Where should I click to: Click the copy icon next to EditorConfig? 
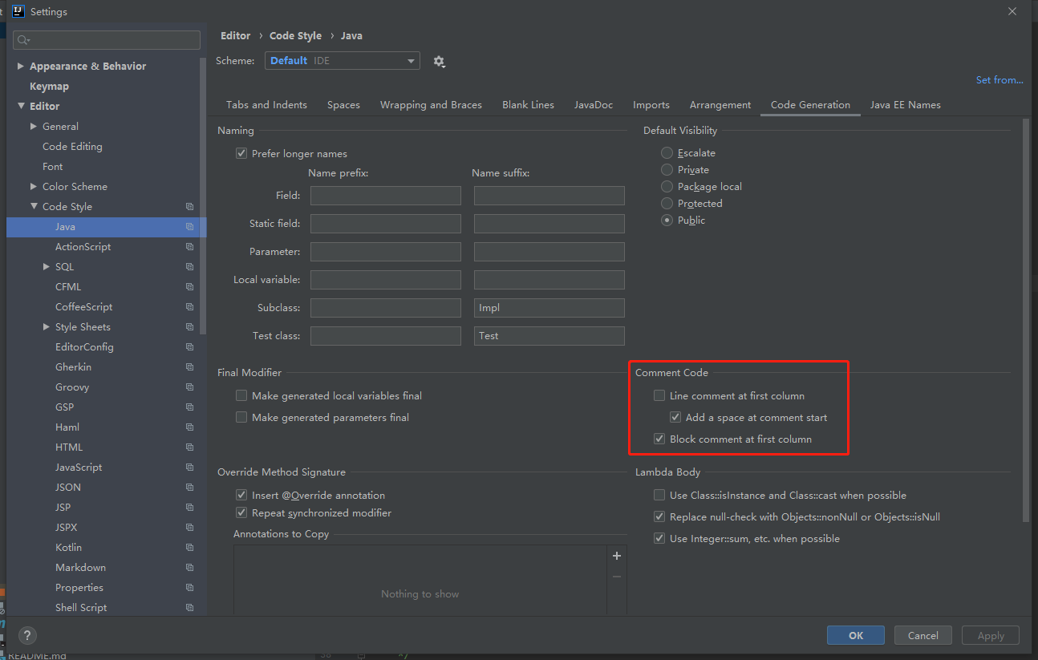pyautogui.click(x=189, y=347)
